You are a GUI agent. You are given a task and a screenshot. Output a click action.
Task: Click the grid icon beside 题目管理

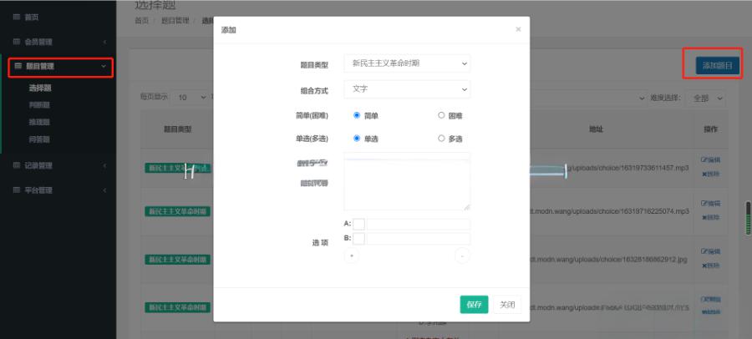coord(18,66)
